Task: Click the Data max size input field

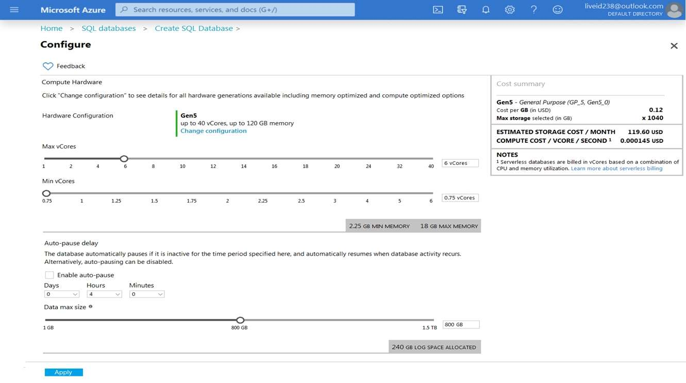Action: 461,325
